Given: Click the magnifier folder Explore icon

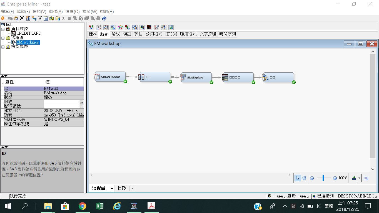Looking at the screenshot, I should (52, 18).
